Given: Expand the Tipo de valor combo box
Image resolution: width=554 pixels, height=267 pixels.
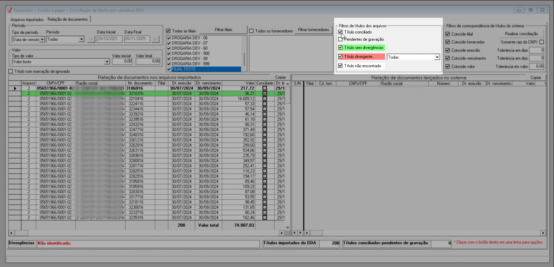Looking at the screenshot, I should point(107,62).
